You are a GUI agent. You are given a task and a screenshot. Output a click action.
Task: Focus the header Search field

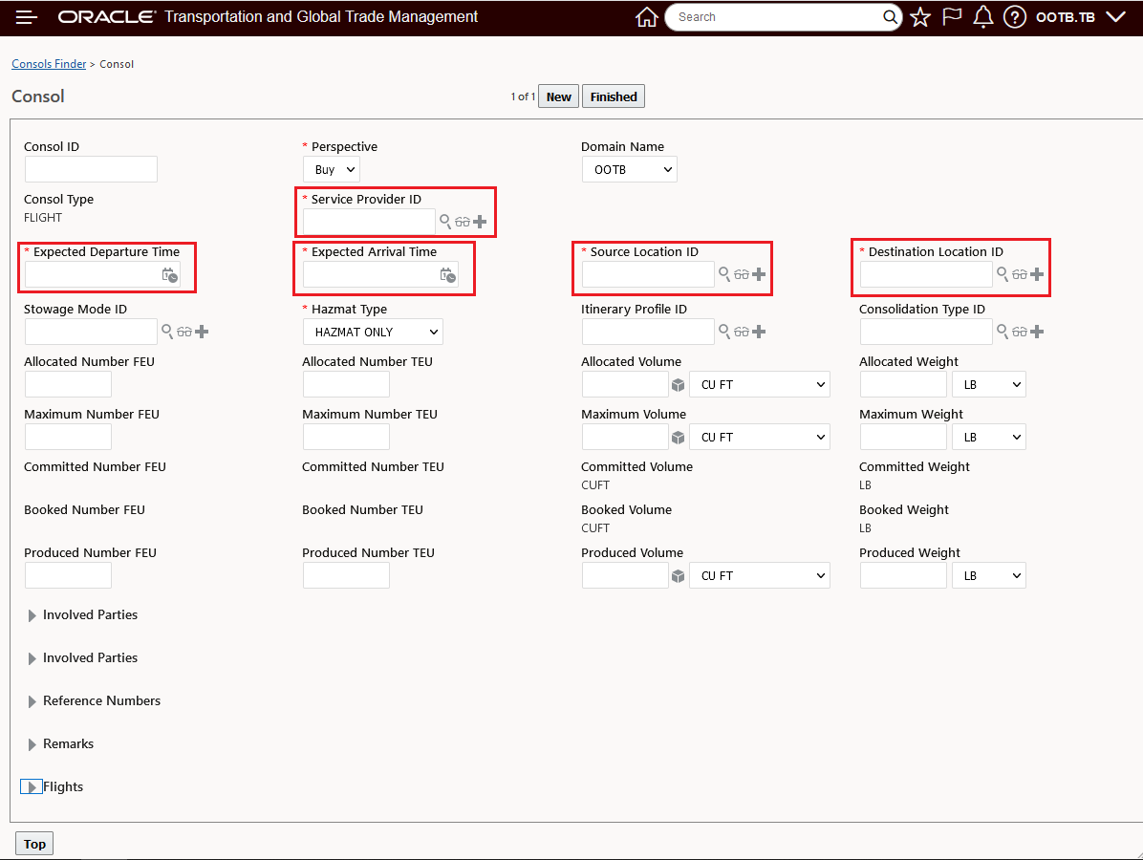776,17
